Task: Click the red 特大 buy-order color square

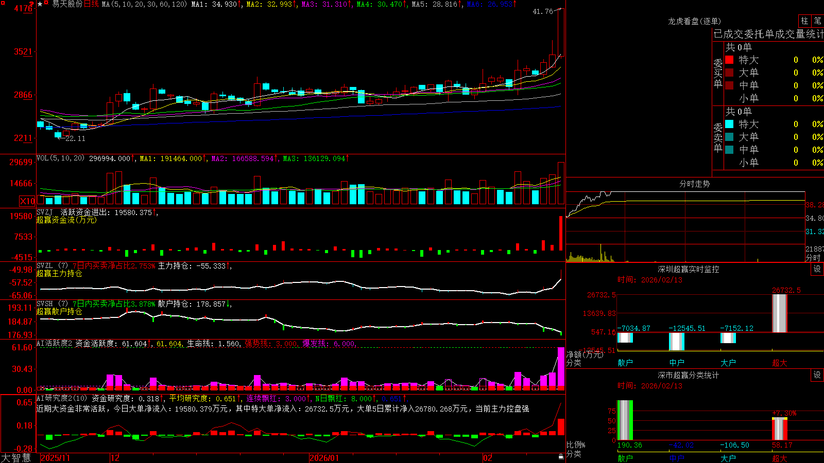Action: 729,60
